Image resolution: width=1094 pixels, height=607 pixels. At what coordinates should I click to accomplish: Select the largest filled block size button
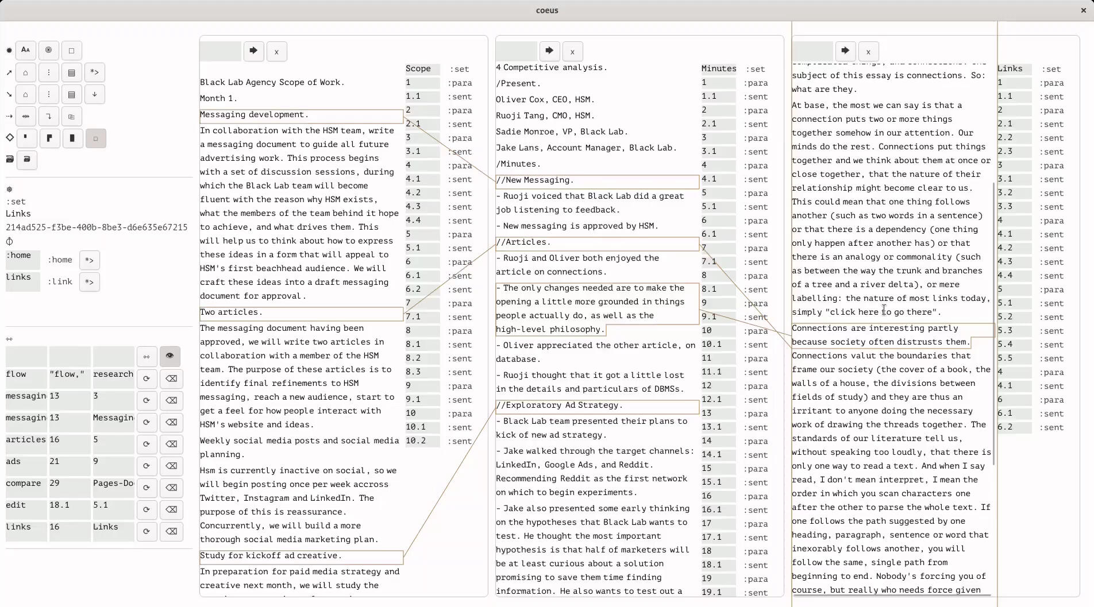point(72,138)
